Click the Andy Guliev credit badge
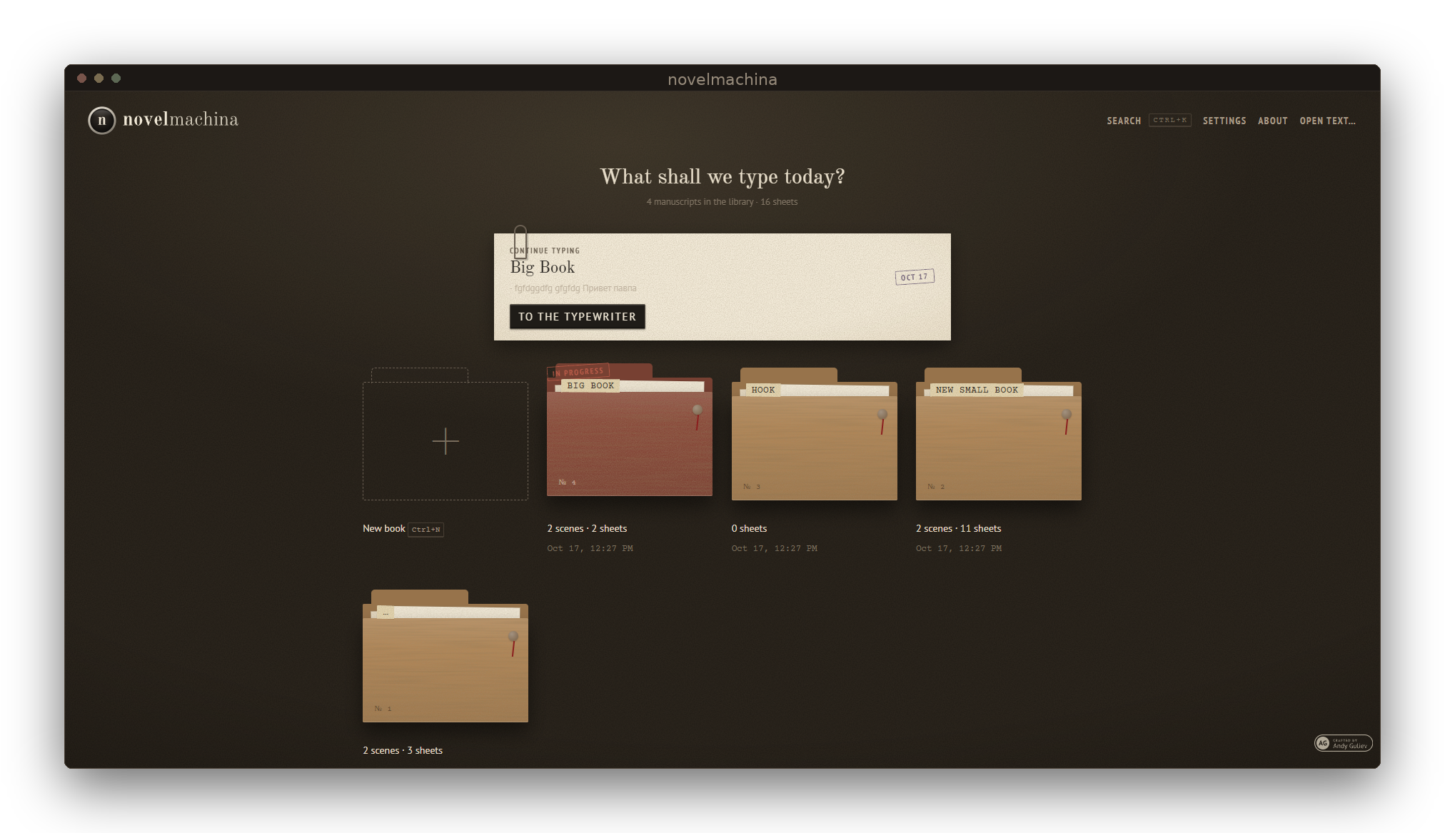Image resolution: width=1445 pixels, height=833 pixels. point(1343,743)
